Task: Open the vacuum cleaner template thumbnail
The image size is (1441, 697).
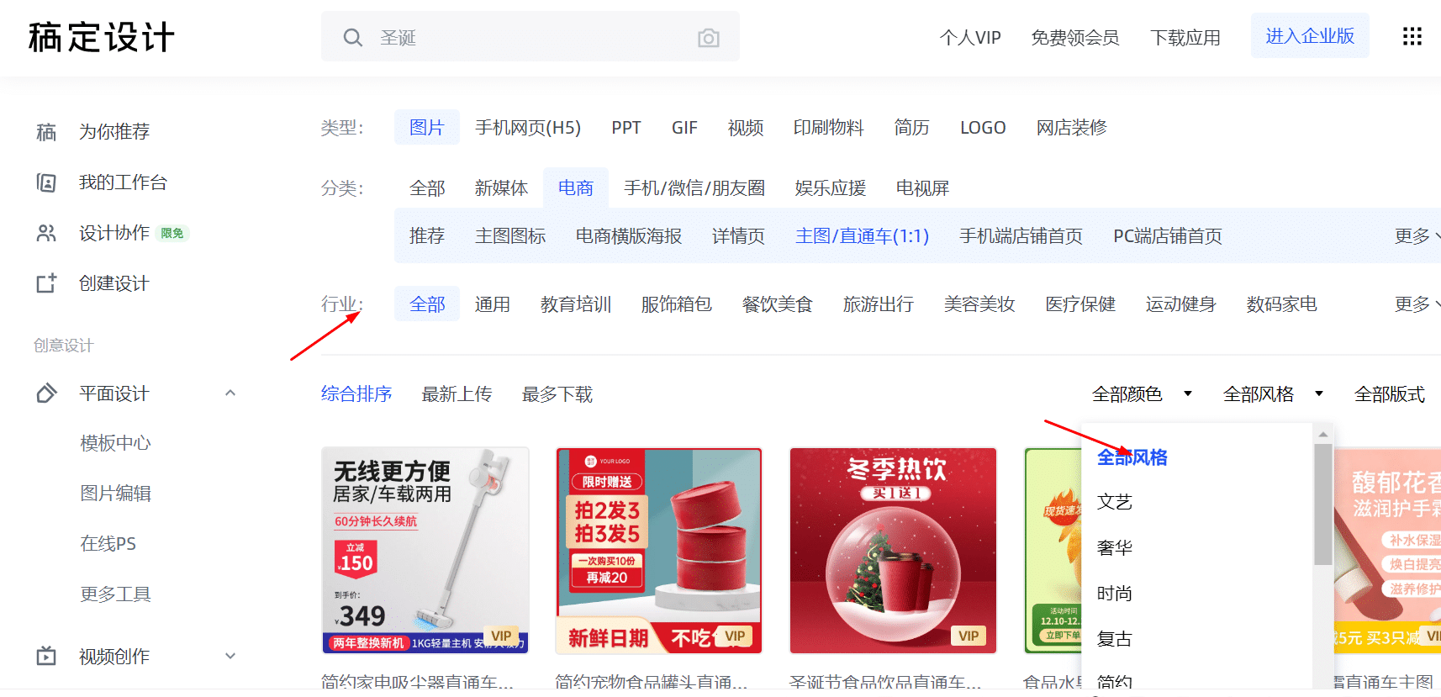Action: [x=425, y=551]
